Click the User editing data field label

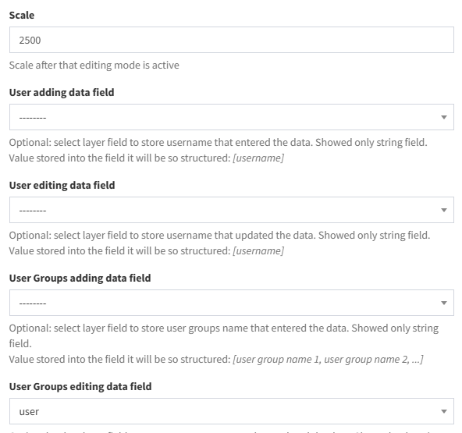pos(62,185)
